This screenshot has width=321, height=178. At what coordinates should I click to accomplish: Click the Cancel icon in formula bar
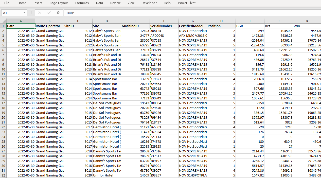tap(40, 13)
